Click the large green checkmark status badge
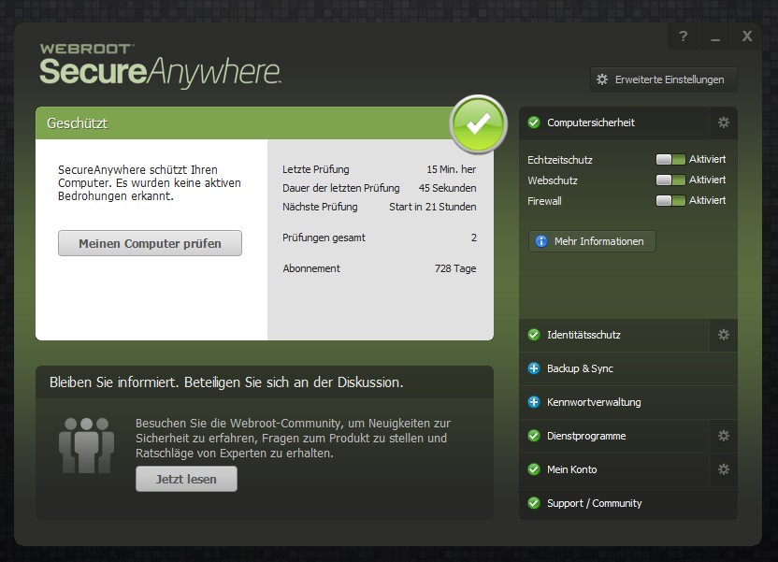 coord(478,123)
